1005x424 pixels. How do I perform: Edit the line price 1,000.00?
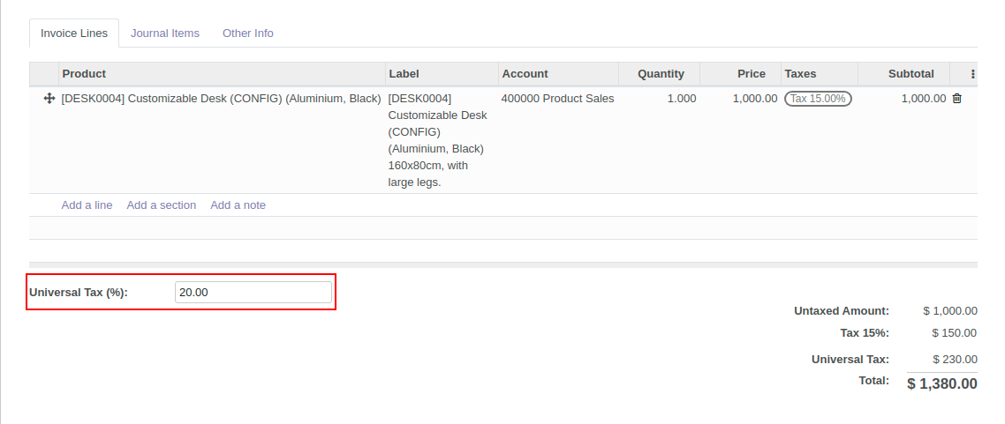[x=754, y=99]
